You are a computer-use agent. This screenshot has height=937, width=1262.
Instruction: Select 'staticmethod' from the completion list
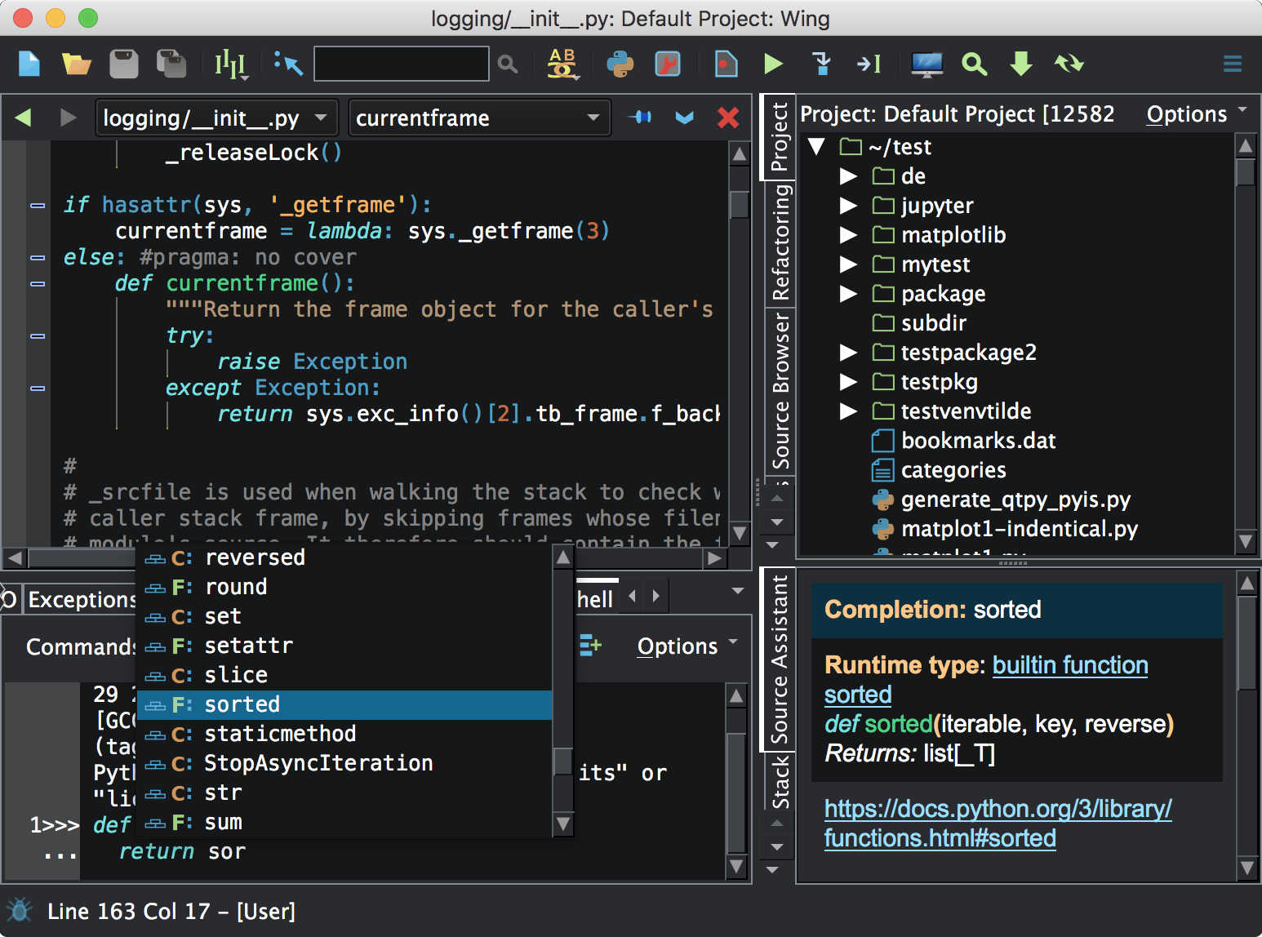[x=280, y=734]
